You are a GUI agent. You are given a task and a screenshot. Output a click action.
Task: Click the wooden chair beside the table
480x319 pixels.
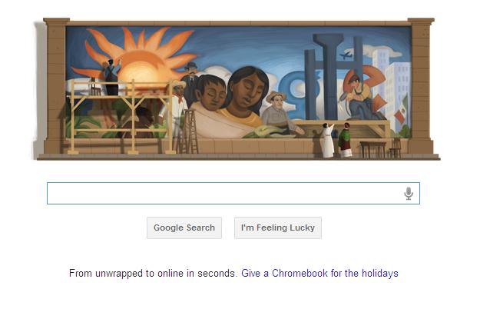[x=396, y=148]
